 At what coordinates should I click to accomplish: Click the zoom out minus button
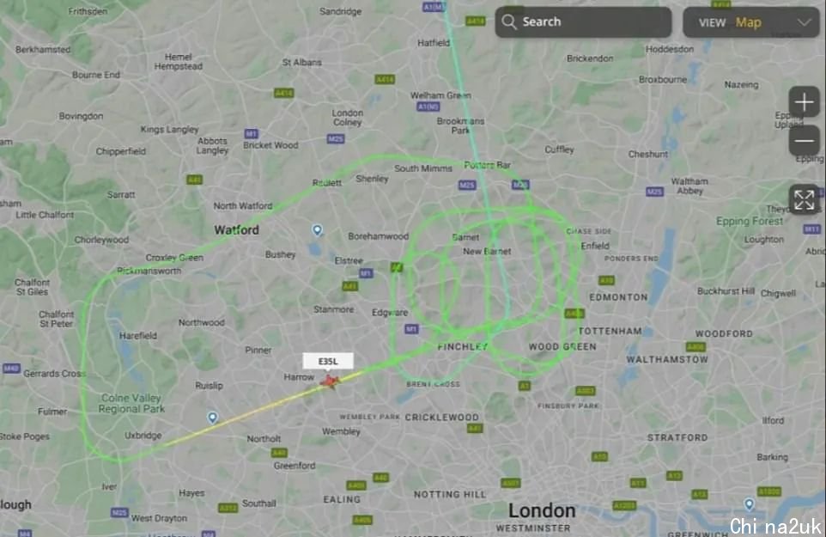(804, 141)
